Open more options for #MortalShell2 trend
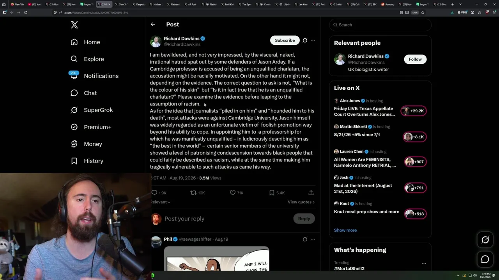This screenshot has width=499, height=280. (424, 263)
